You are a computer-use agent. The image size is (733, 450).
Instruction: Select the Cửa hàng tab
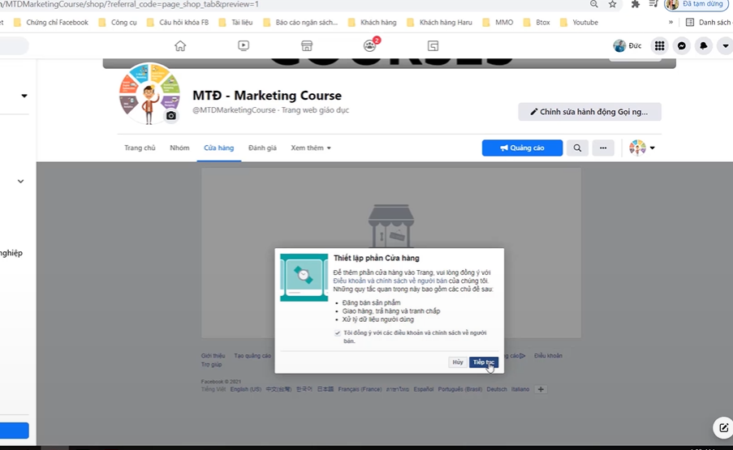219,148
